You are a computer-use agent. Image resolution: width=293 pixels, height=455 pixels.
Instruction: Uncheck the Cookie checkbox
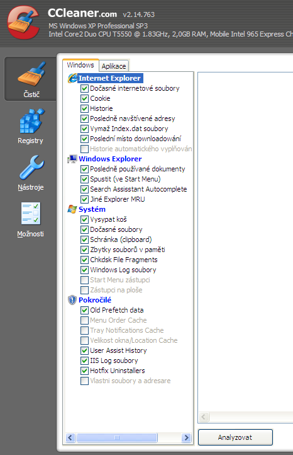point(84,98)
